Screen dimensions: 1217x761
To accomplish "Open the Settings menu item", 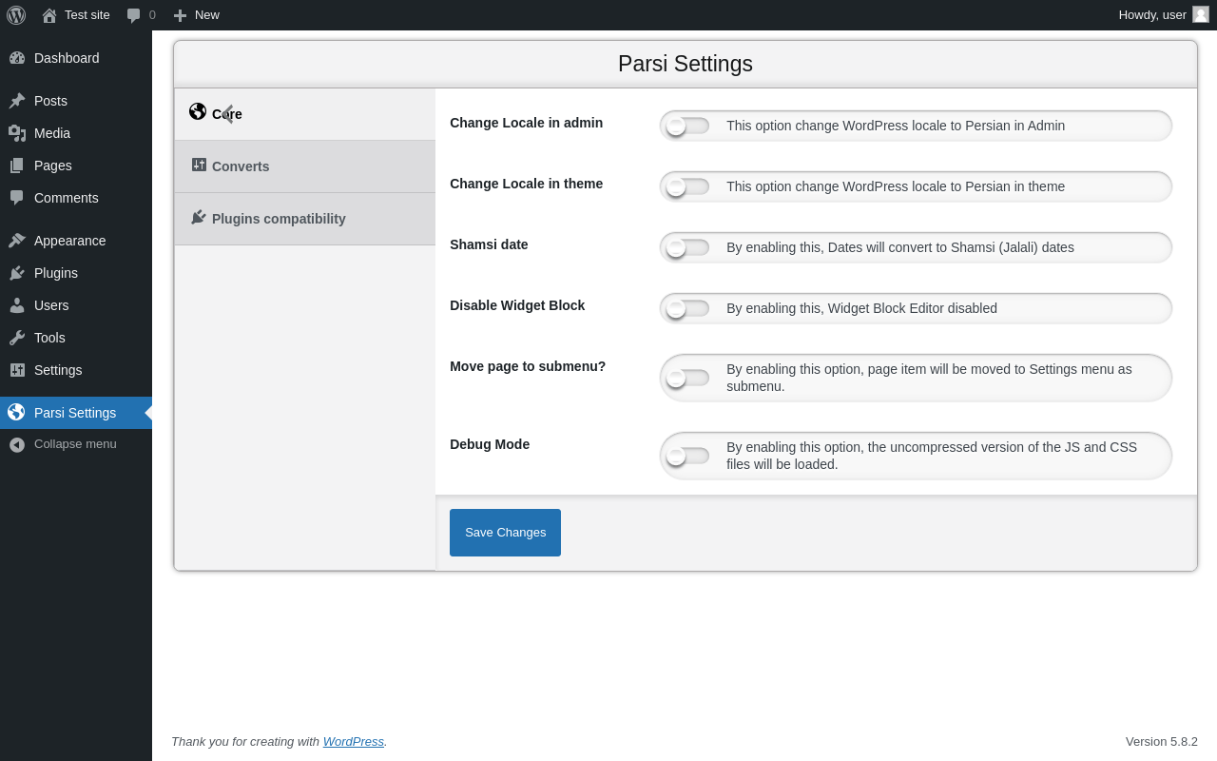I will point(58,370).
